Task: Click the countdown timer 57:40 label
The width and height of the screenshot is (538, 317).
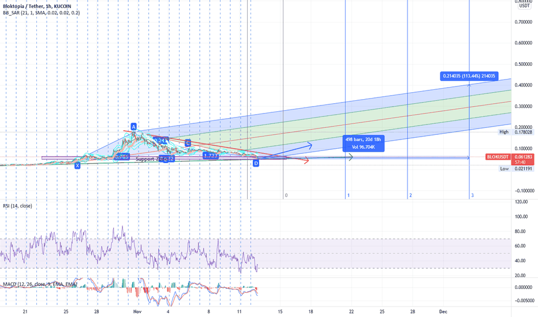Action: point(520,162)
